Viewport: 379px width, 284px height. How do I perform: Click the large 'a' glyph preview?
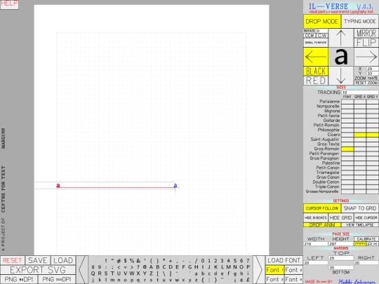[x=341, y=57]
